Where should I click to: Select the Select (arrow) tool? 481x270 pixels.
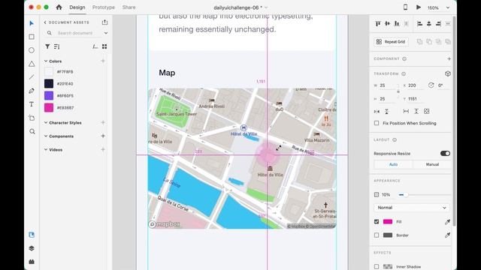[32, 23]
